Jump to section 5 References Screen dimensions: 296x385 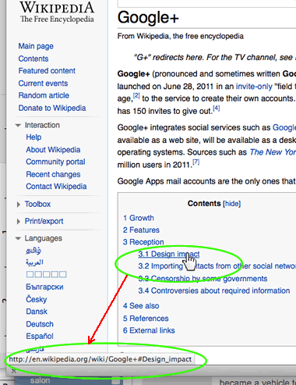pyautogui.click(x=146, y=319)
